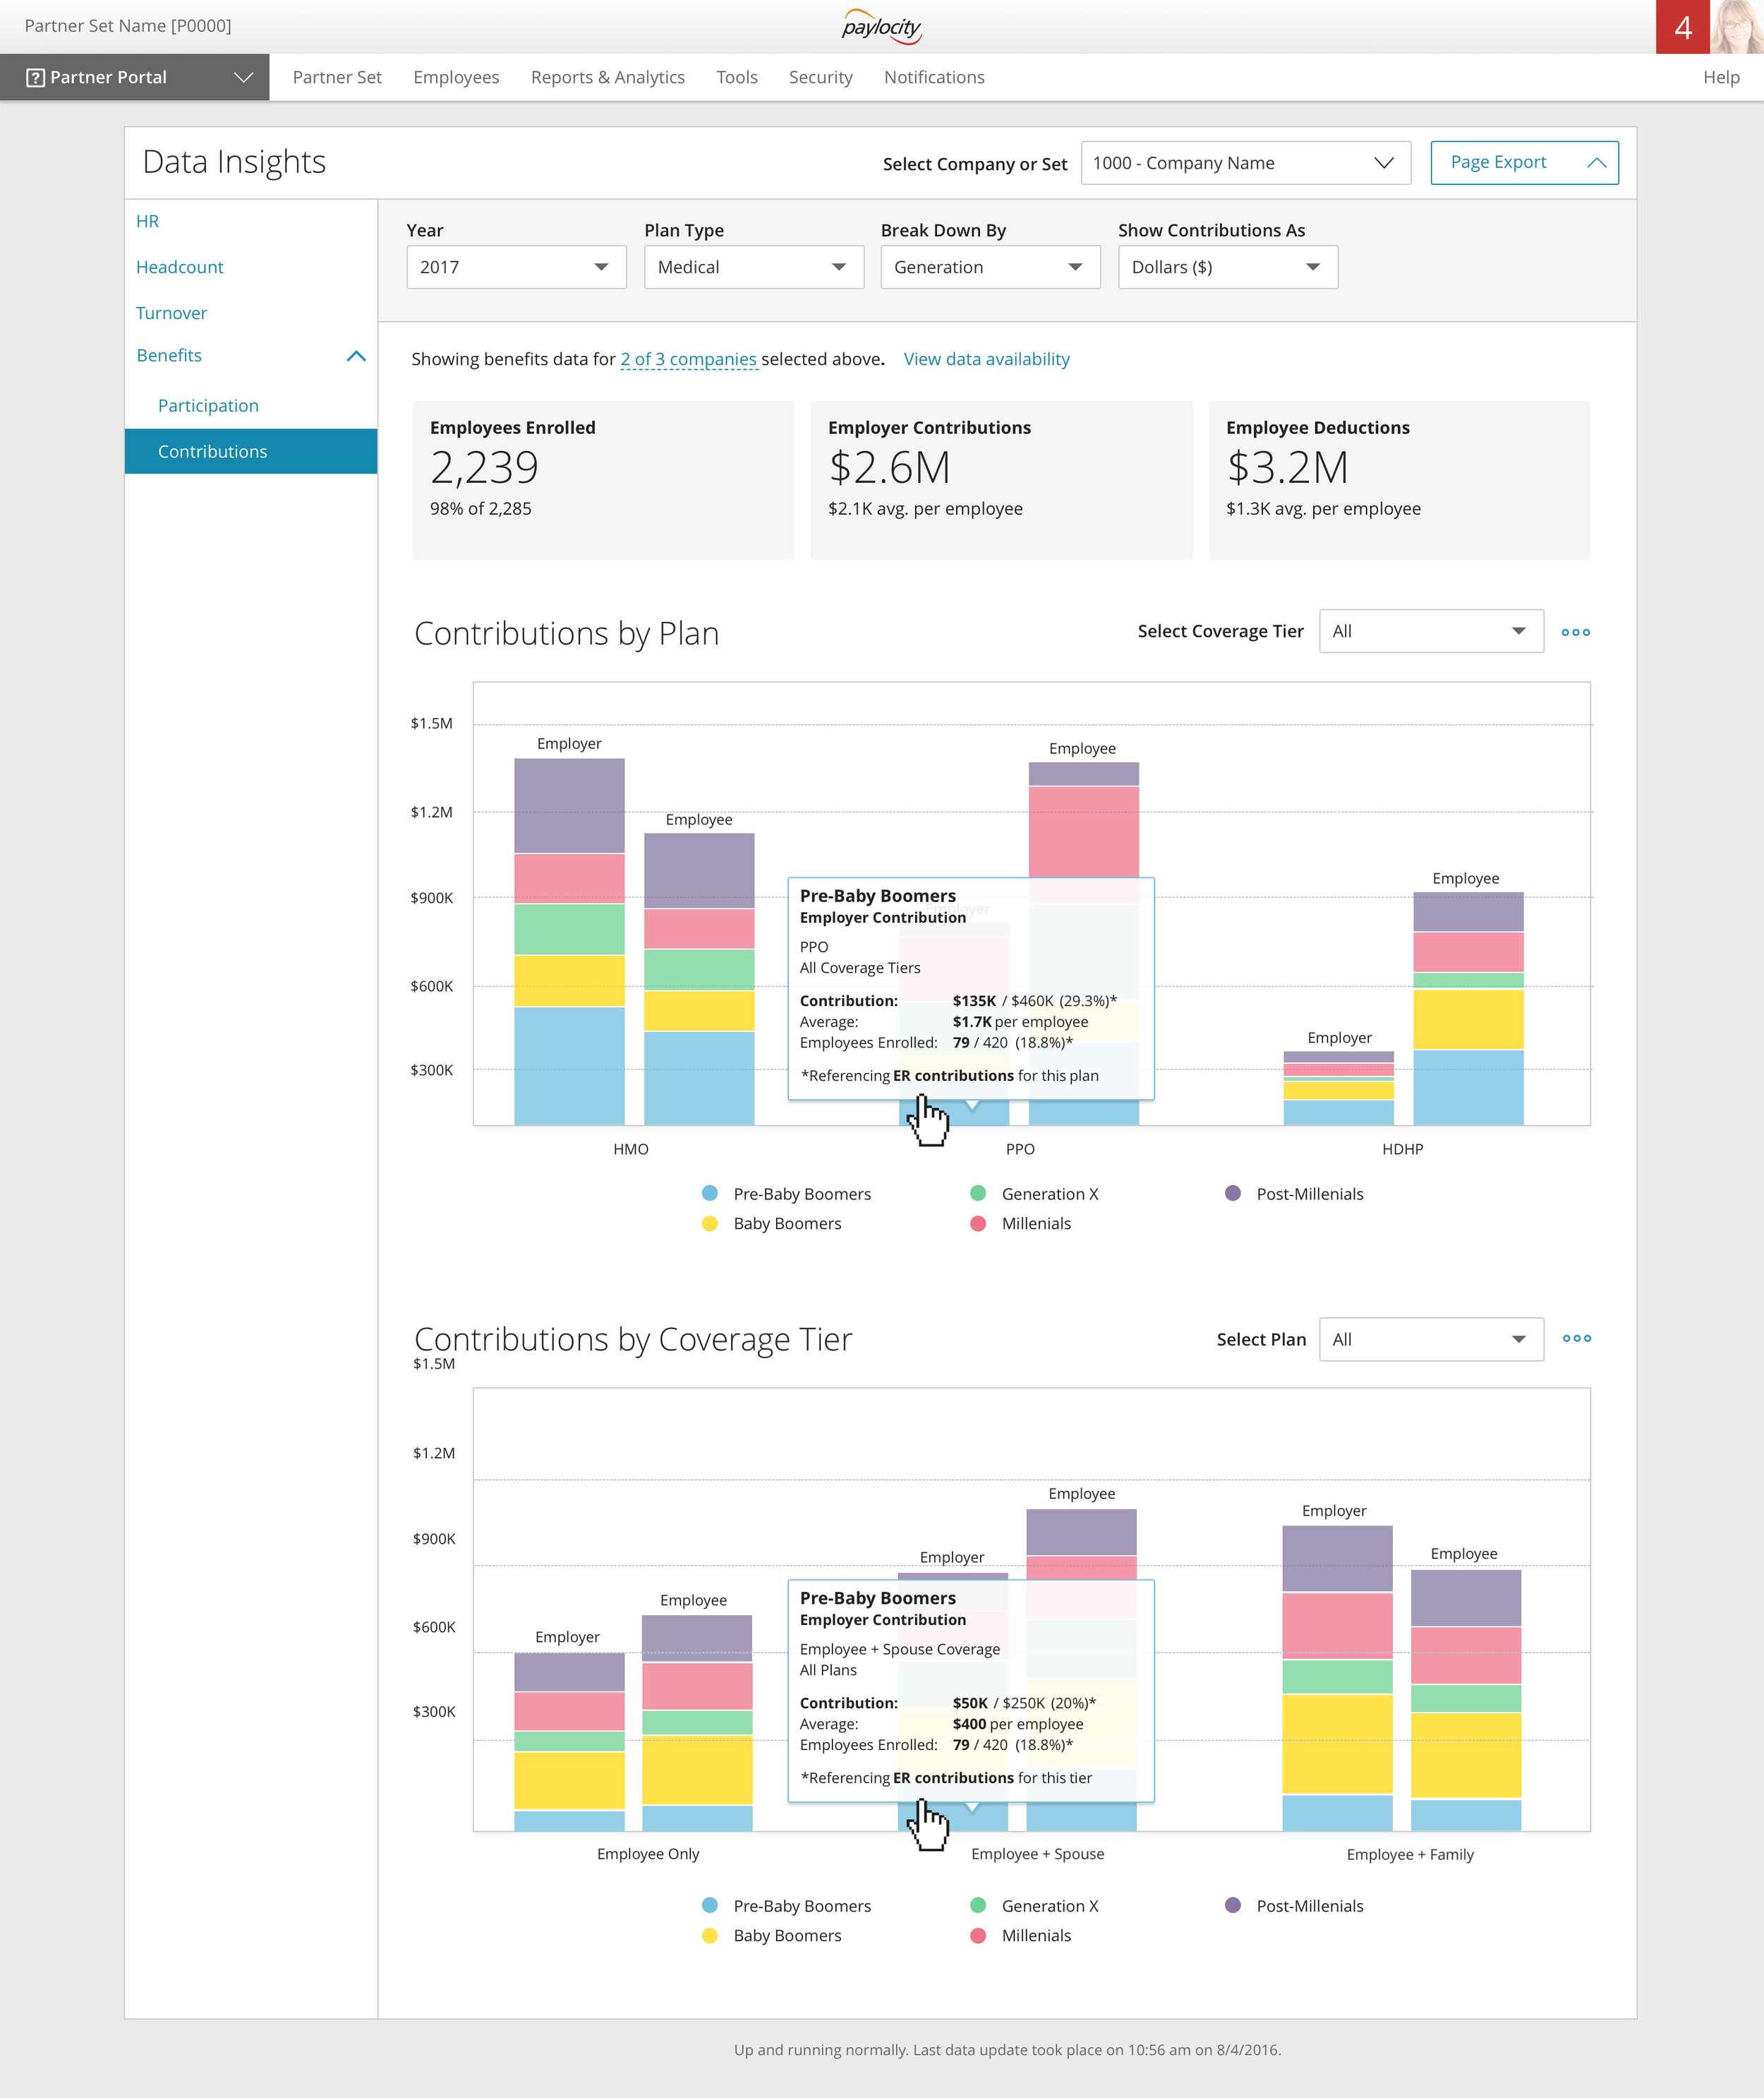
Task: Open the Partner Set menu
Action: 337,78
